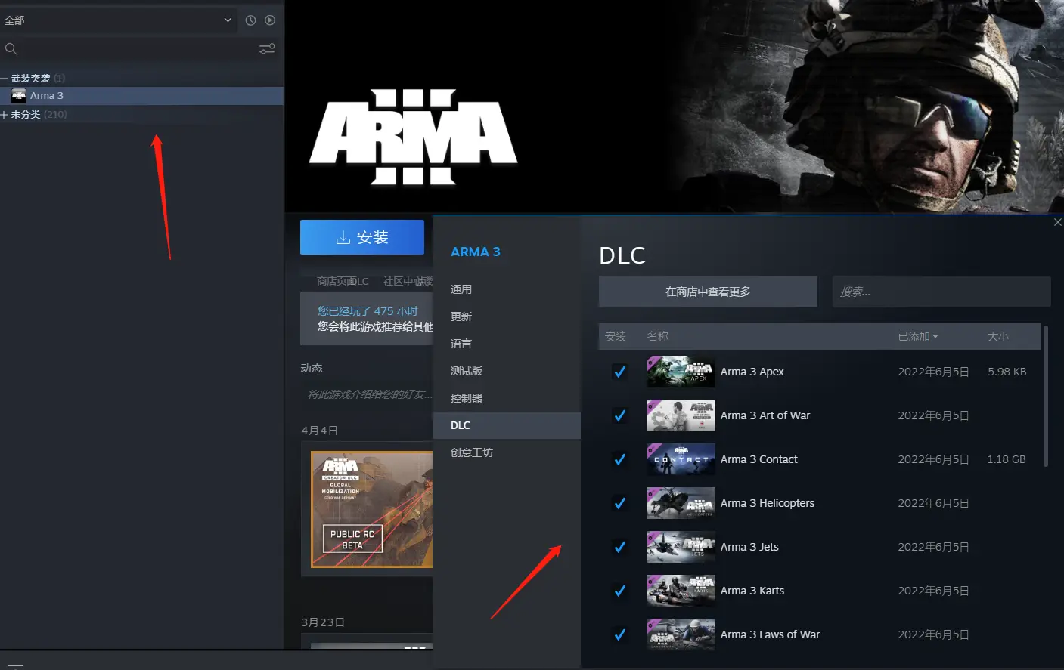1064x670 pixels.
Task: Click the blue 安装 install button
Action: 362,237
